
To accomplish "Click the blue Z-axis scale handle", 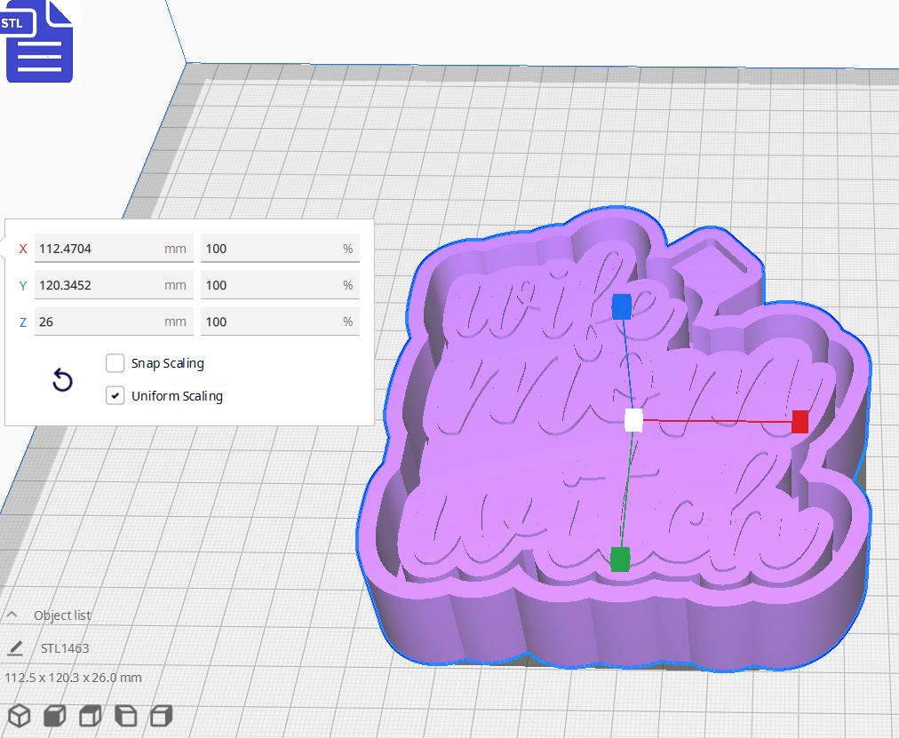I will 623,307.
